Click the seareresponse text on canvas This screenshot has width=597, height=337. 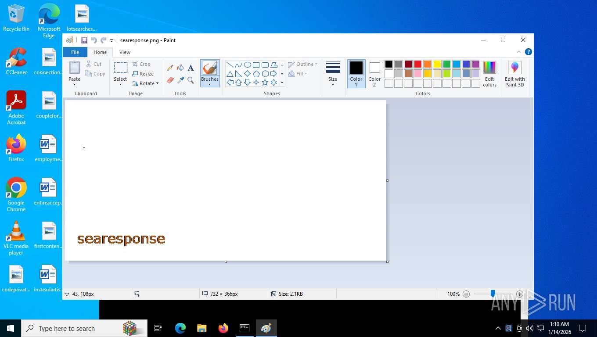point(121,239)
